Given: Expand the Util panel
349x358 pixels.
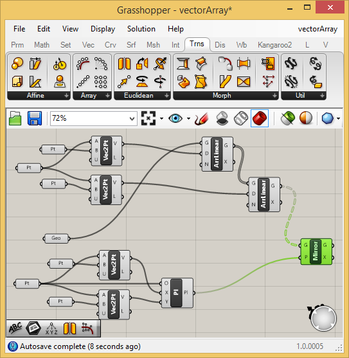Looking at the screenshot, I should point(322,95).
